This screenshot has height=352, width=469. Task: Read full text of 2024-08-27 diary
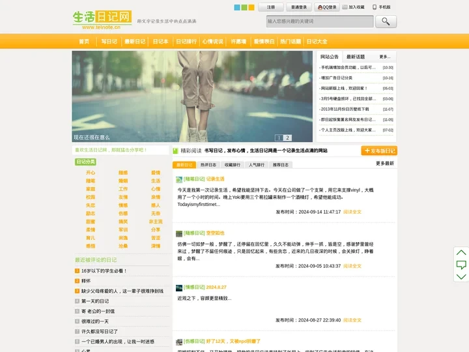point(352,320)
